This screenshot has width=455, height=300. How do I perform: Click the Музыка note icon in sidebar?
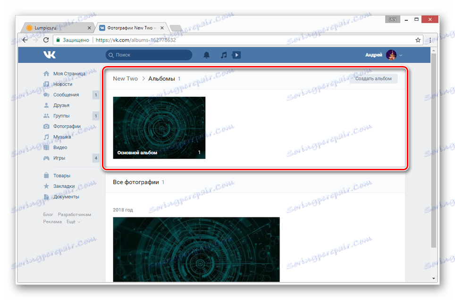(x=46, y=137)
